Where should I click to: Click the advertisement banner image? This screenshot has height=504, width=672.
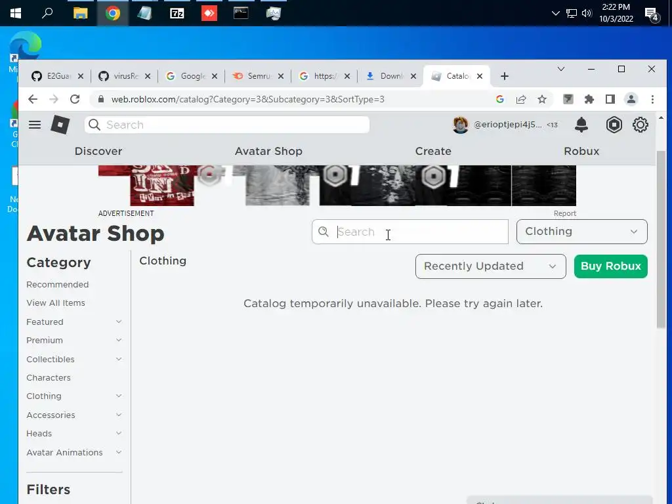click(x=337, y=186)
